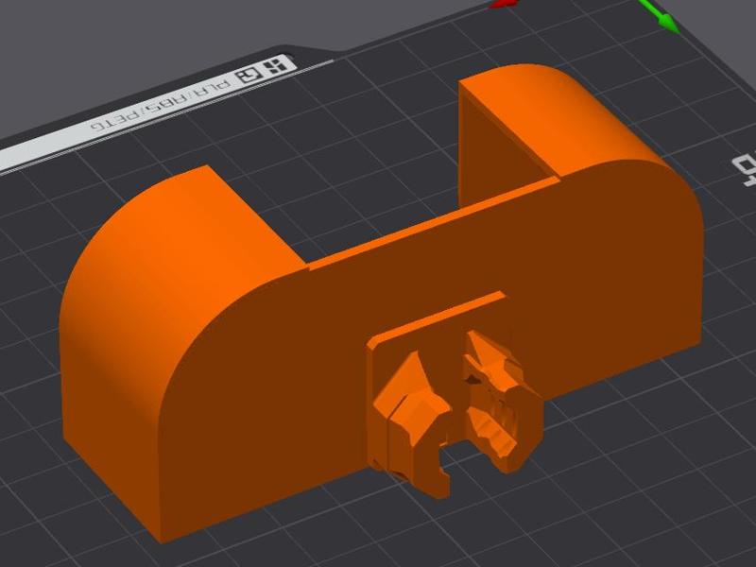Click the plate icon beside the PLA label
Image resolution: width=756 pixels, height=567 pixels.
click(249, 75)
